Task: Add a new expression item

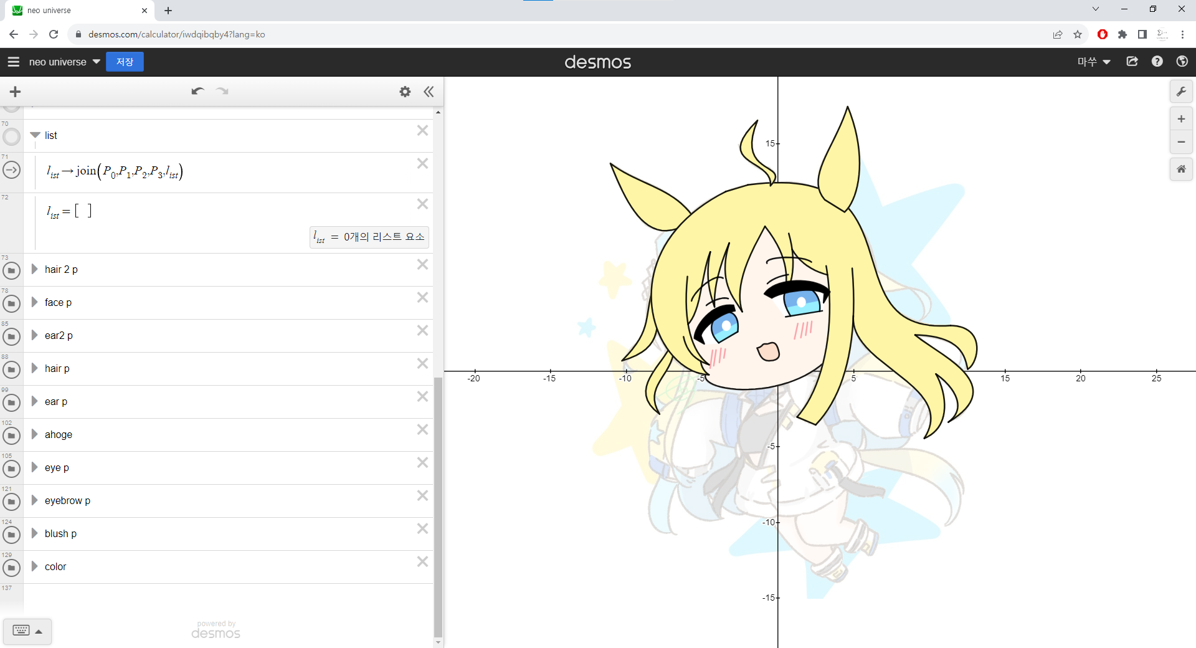Action: [16, 92]
